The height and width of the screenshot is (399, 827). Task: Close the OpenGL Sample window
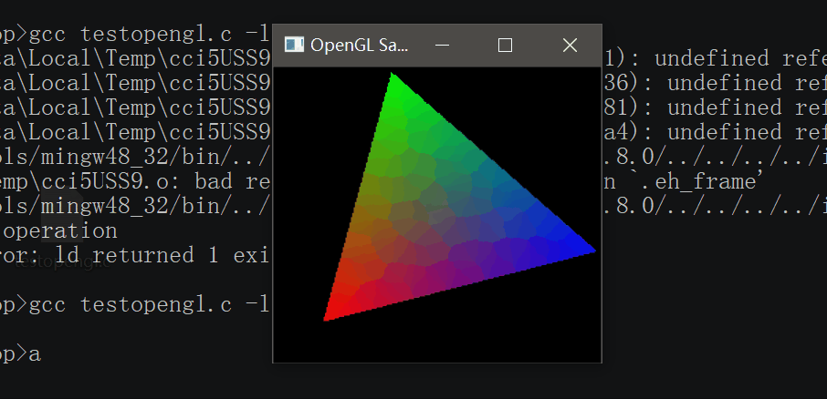pyautogui.click(x=570, y=45)
